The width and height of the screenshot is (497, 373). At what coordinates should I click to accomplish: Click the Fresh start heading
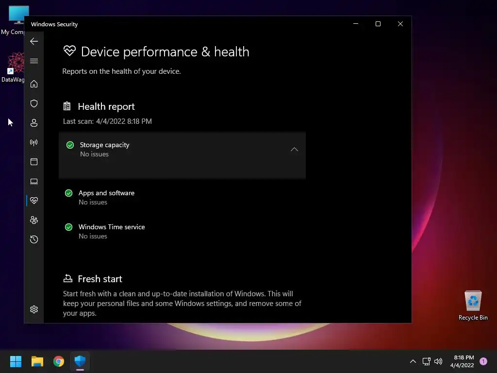pyautogui.click(x=100, y=279)
